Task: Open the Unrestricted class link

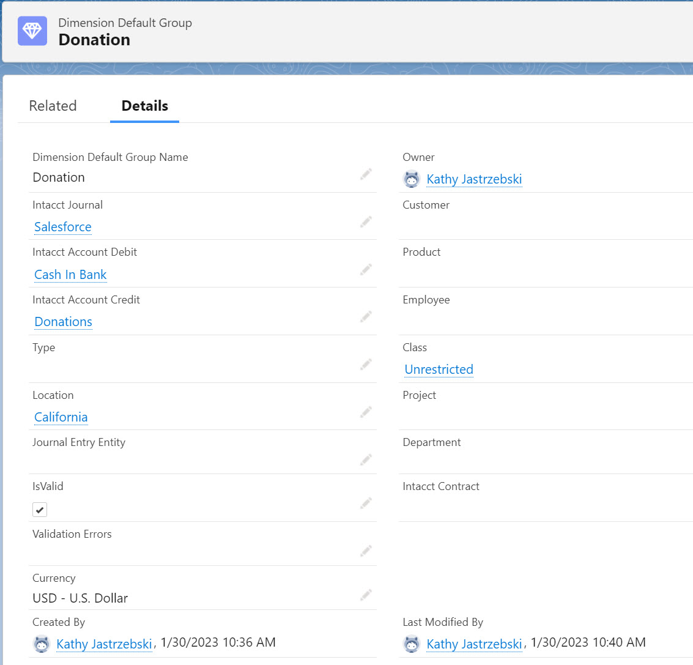Action: pos(439,370)
